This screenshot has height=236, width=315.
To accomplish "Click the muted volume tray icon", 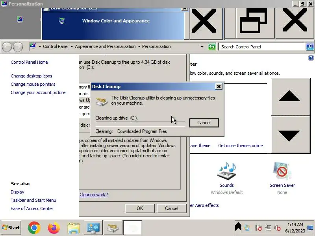I will coord(278,228).
